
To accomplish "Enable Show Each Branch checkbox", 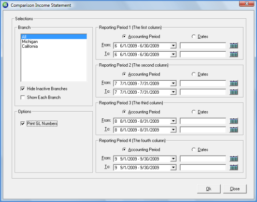I will 23,98.
